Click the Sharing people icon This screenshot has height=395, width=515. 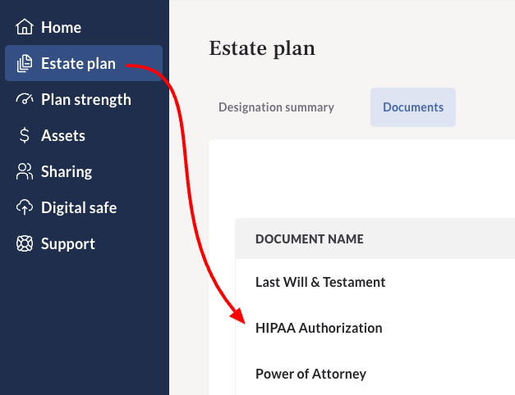click(25, 171)
